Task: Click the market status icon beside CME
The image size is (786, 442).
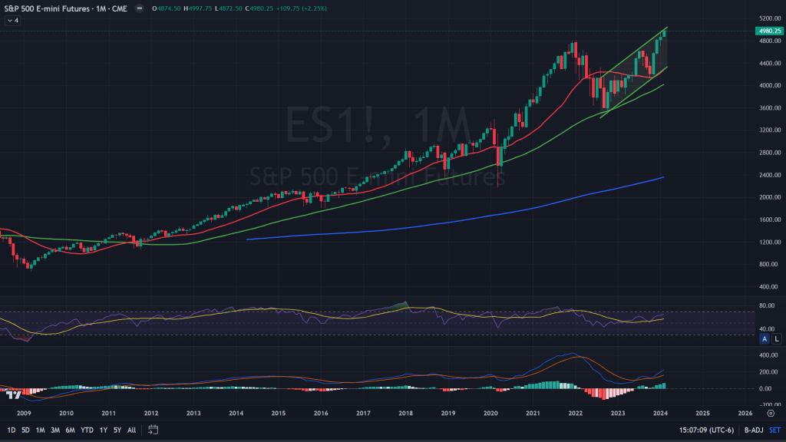Action: click(x=138, y=8)
